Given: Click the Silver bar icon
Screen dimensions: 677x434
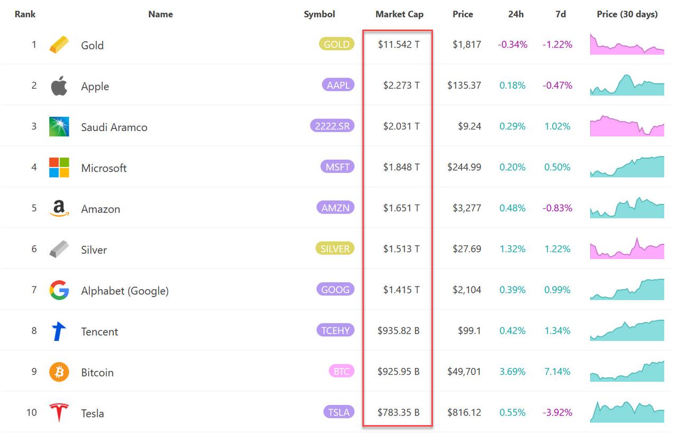Looking at the screenshot, I should pyautogui.click(x=59, y=249).
